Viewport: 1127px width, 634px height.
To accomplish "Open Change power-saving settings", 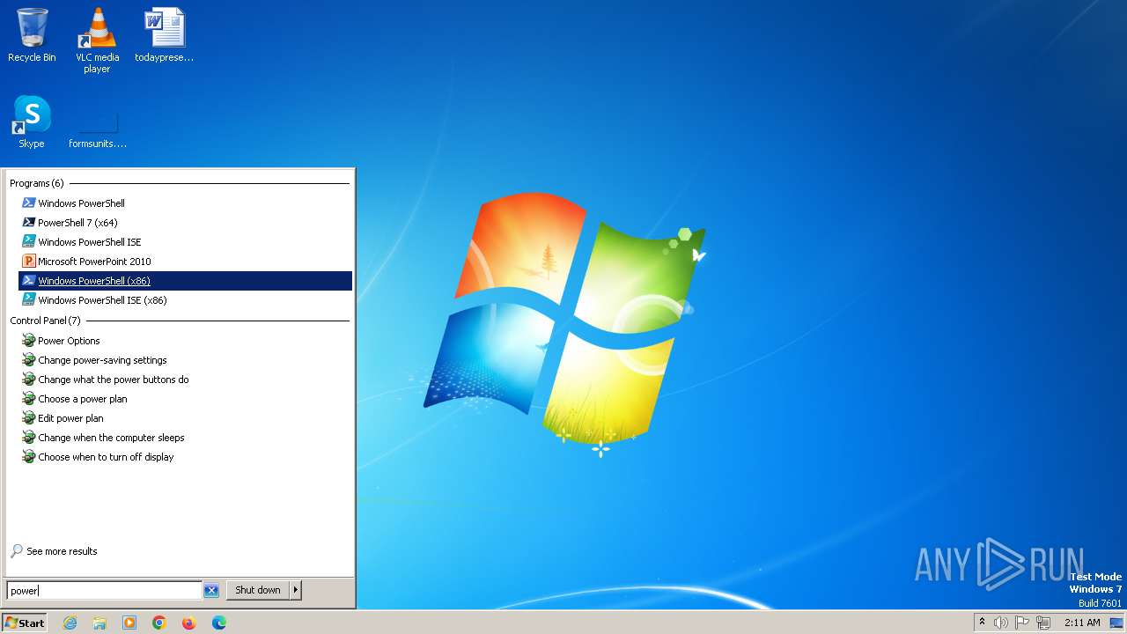I will coord(185,360).
